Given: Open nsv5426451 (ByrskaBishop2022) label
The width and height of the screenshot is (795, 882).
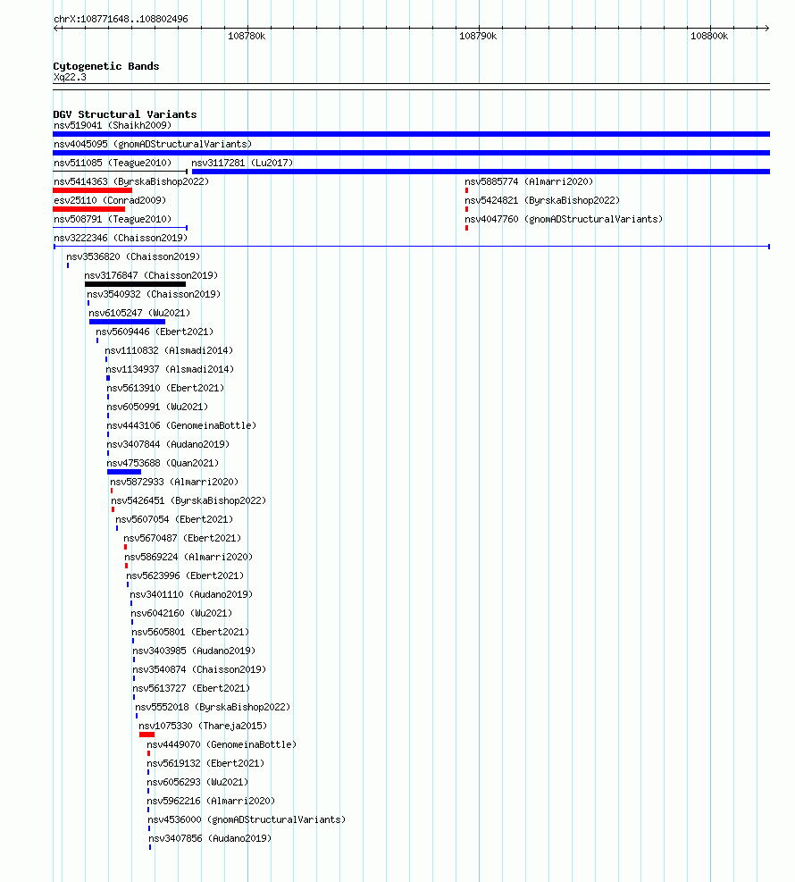Looking at the screenshot, I should click(188, 500).
